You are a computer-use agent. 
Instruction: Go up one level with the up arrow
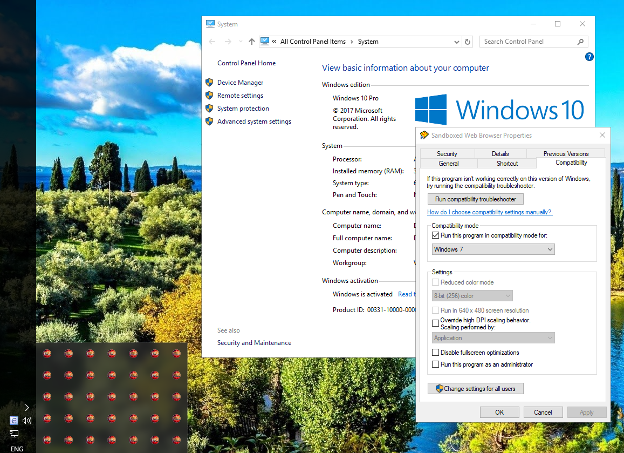(251, 42)
